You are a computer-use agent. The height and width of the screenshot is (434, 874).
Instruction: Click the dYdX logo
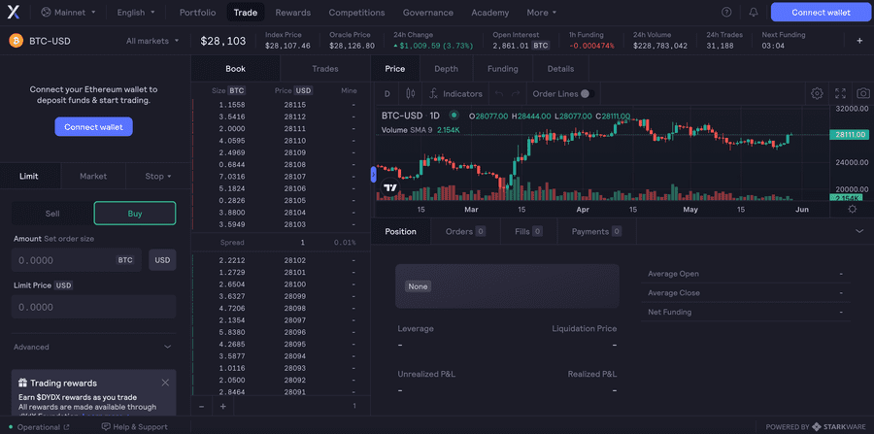coord(14,13)
